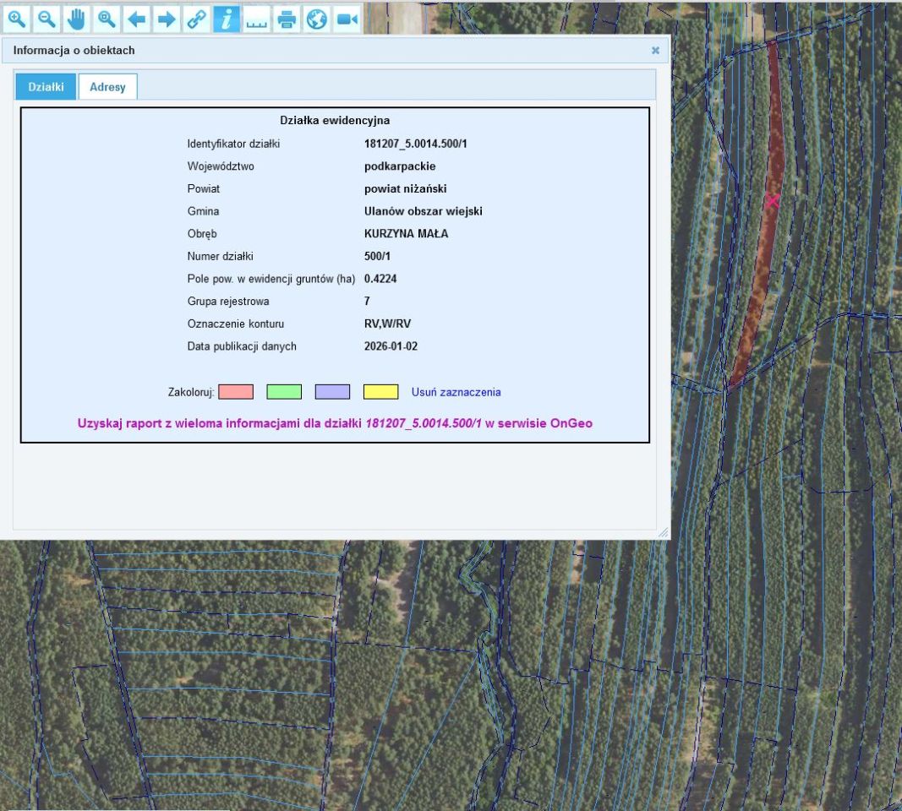Go to next map view arrow
Image resolution: width=902 pixels, height=811 pixels.
(x=167, y=19)
